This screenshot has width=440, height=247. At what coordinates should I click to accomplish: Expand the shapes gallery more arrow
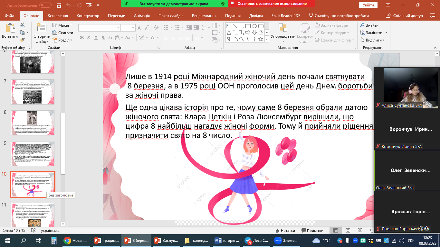(267, 39)
